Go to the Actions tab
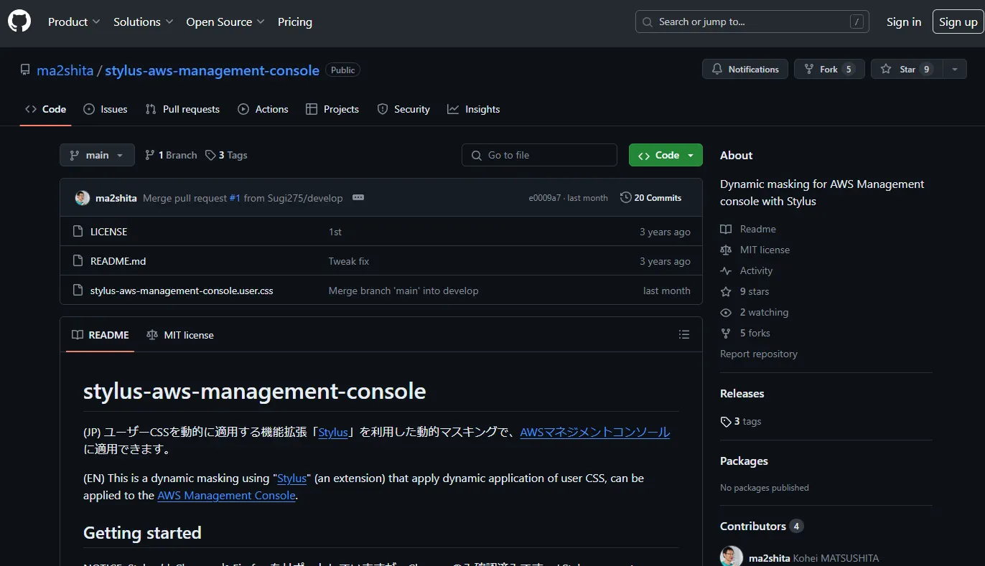The image size is (985, 566). 263,109
